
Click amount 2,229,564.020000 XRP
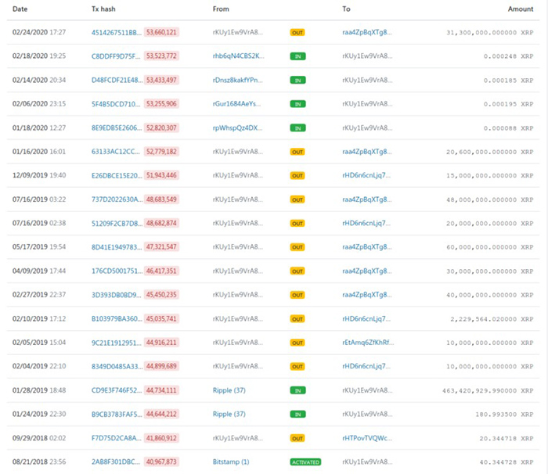[x=492, y=319]
